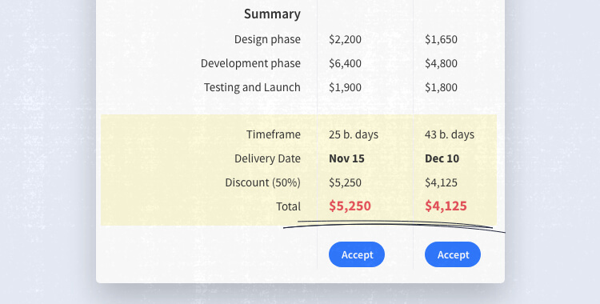The height and width of the screenshot is (304, 600).
Task: Click the Discount (50%) row label
Action: tap(263, 182)
